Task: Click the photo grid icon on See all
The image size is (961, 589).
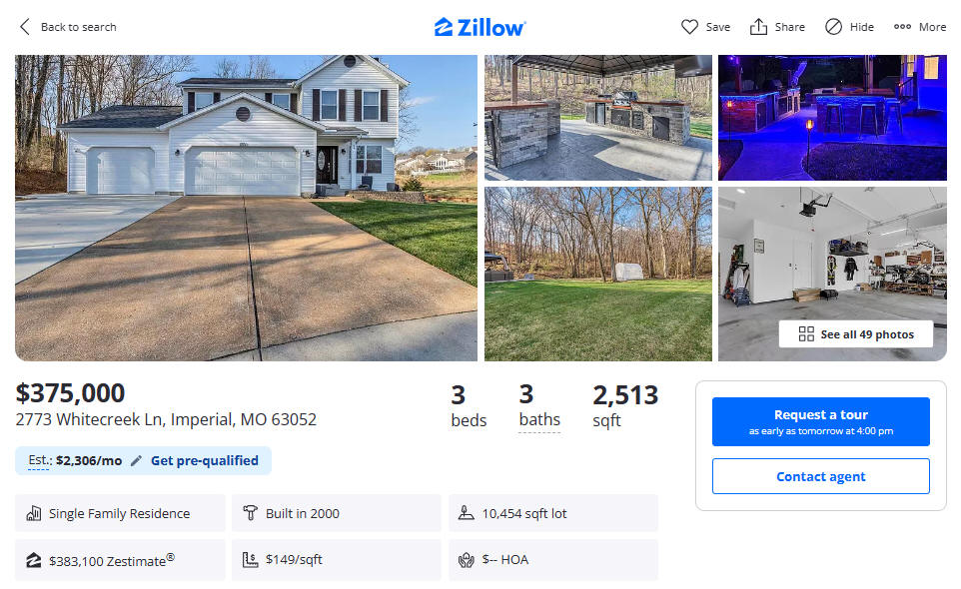Action: (806, 334)
